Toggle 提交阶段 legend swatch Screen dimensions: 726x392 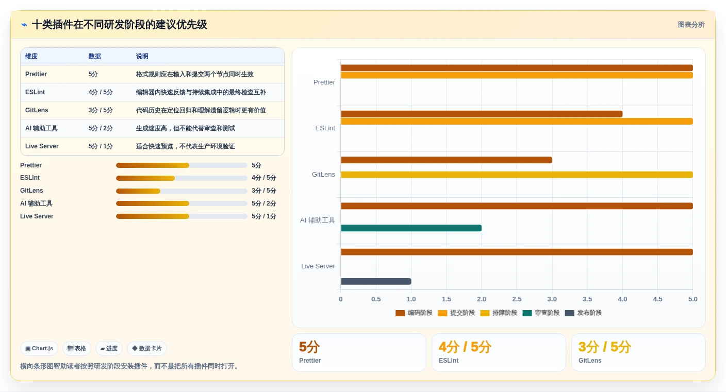pyautogui.click(x=442, y=313)
